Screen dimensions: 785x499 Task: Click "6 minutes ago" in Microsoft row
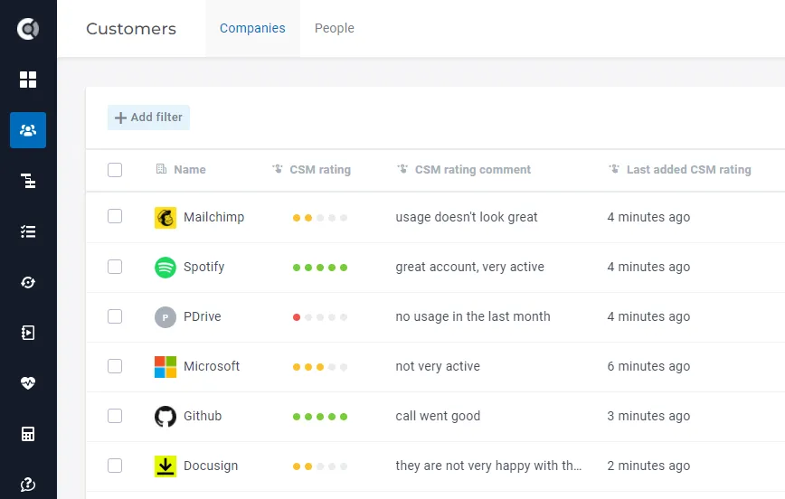click(648, 366)
